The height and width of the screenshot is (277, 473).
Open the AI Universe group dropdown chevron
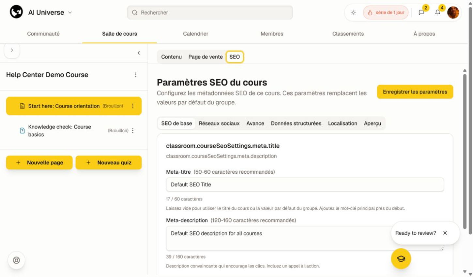click(x=70, y=12)
